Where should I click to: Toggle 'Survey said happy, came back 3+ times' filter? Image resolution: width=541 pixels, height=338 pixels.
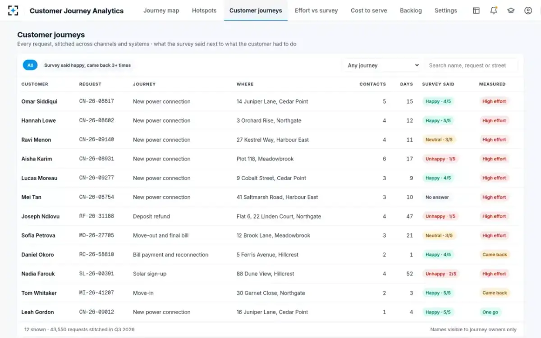(87, 65)
